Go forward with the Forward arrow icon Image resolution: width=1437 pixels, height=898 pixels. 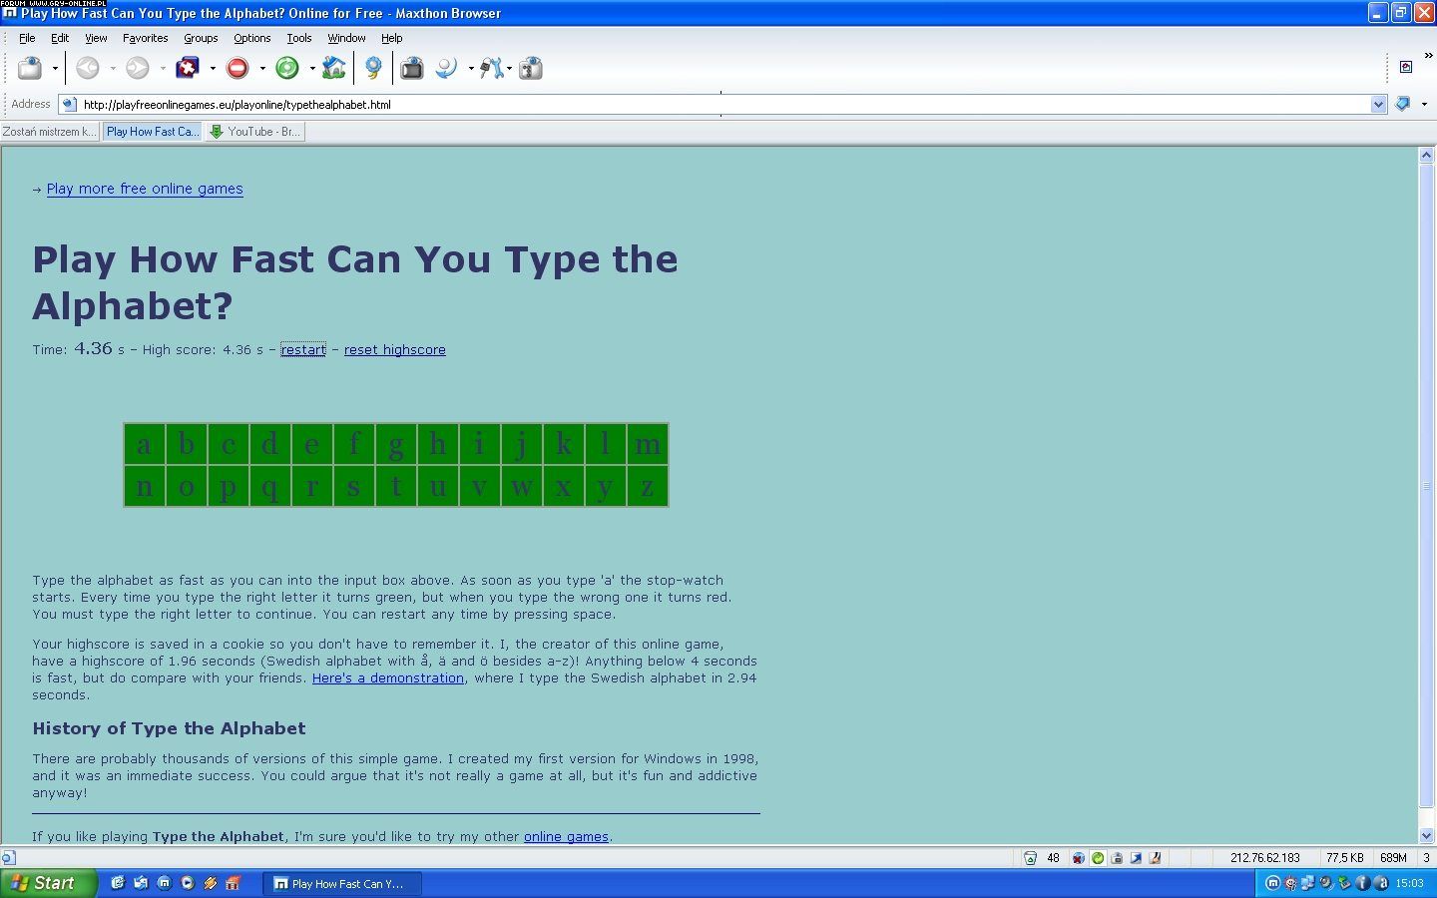click(138, 68)
